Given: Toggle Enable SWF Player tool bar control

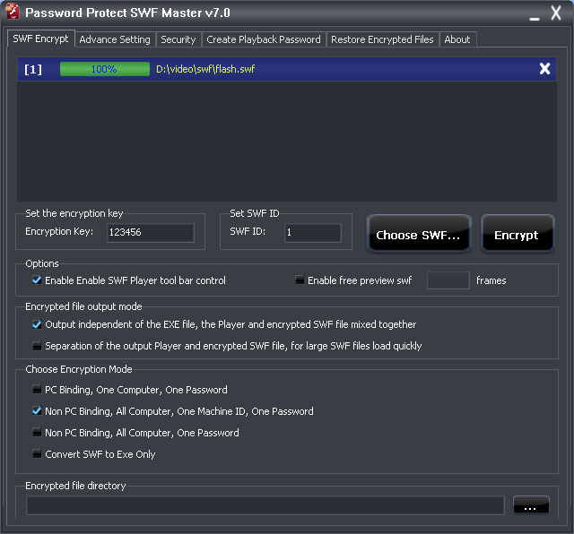Looking at the screenshot, I should pos(37,280).
